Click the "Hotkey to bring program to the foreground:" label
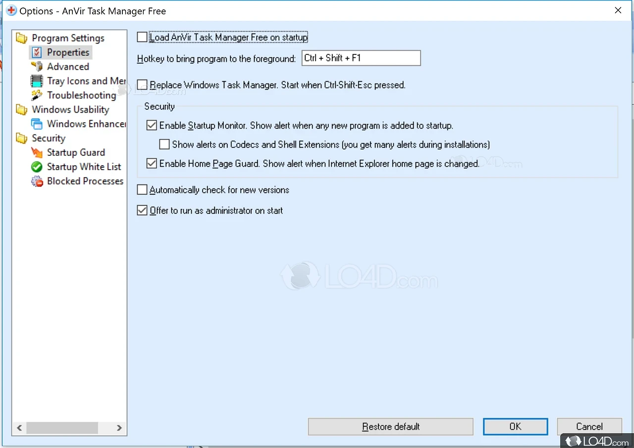634x448 pixels. (x=216, y=59)
